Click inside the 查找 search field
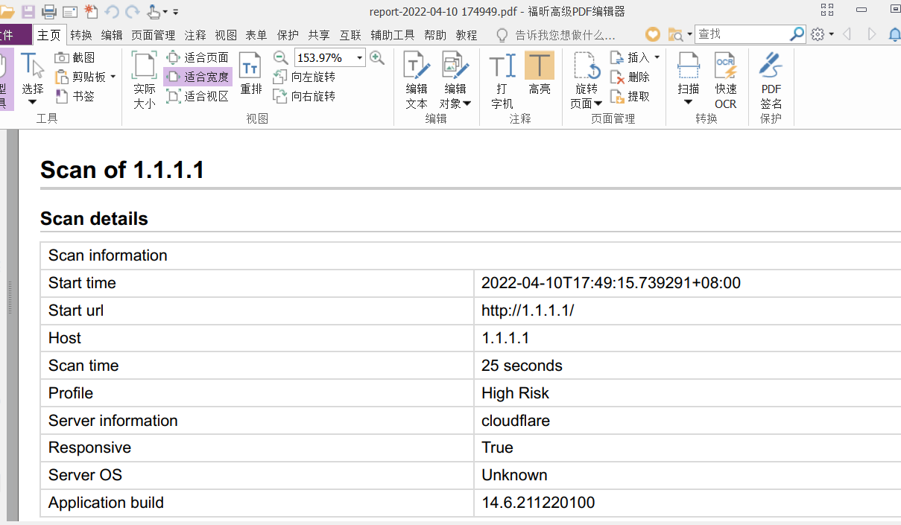 (745, 34)
